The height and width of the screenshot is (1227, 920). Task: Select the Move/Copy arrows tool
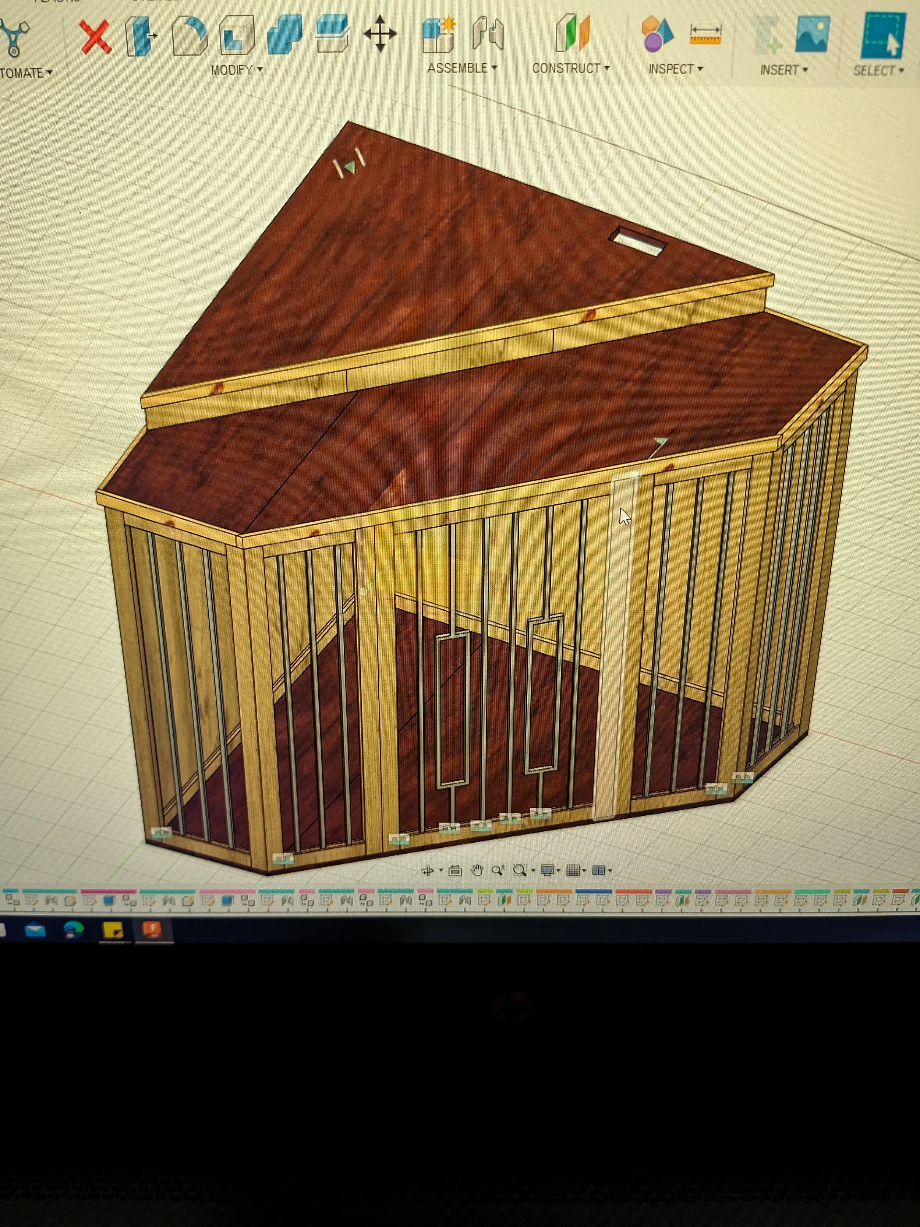380,34
